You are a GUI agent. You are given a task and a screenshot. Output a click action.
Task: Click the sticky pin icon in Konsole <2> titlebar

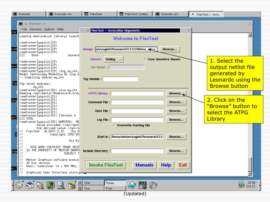[25, 24]
